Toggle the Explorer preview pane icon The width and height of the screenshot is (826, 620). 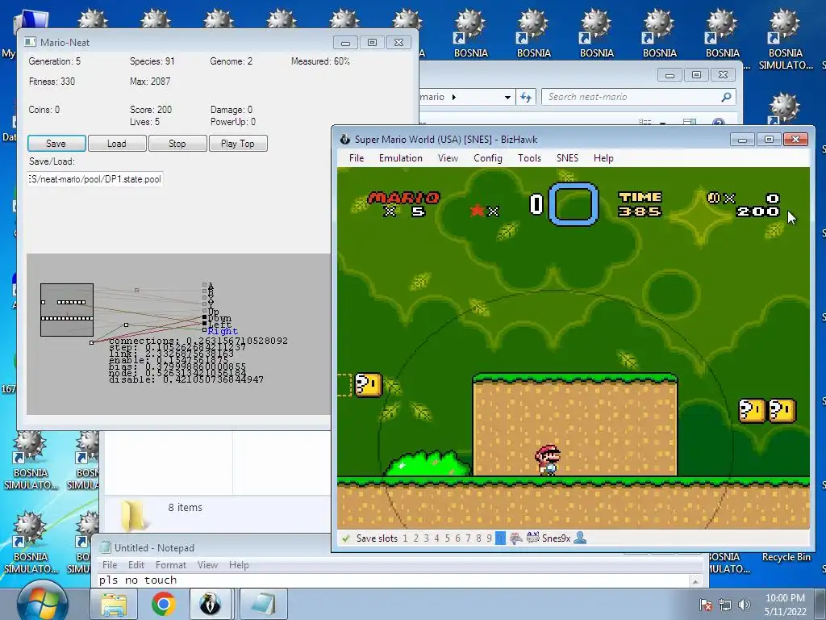pyautogui.click(x=690, y=123)
